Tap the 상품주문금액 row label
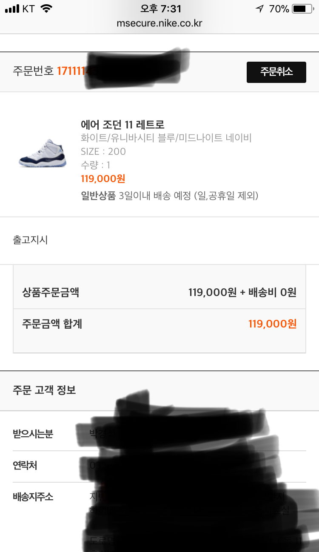319x552 pixels. (51, 293)
